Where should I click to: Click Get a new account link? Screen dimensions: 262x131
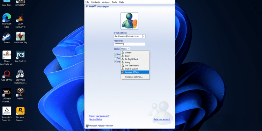pyautogui.click(x=162, y=119)
